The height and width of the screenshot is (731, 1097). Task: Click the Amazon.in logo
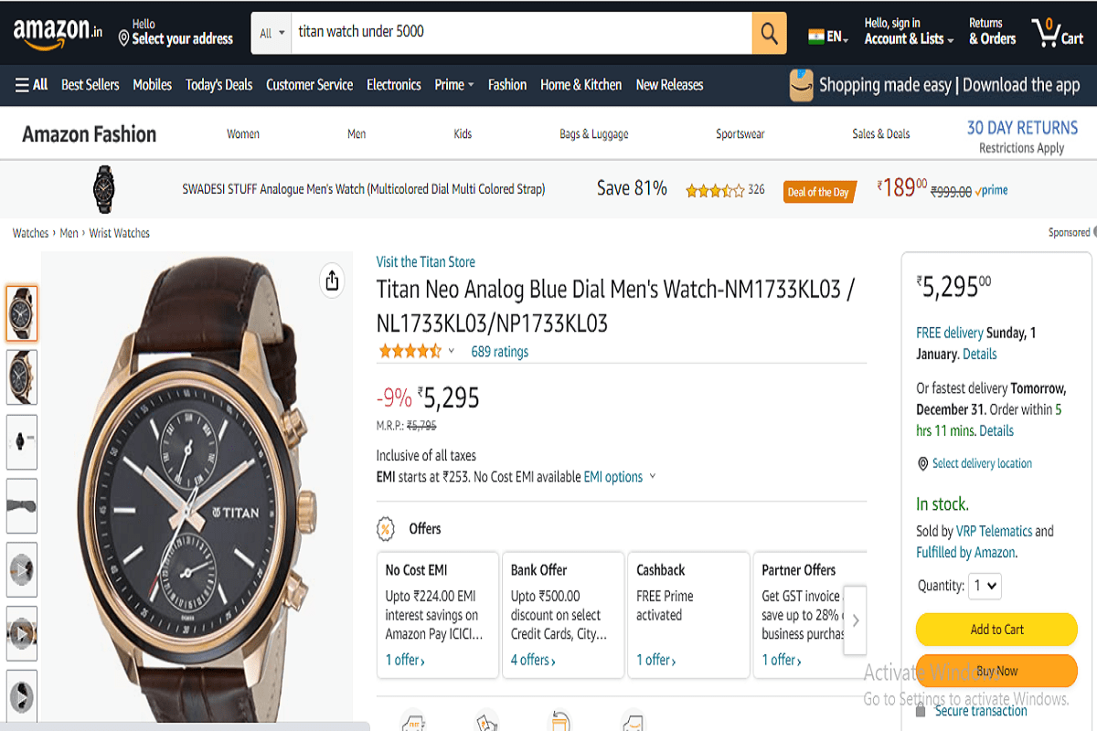57,33
